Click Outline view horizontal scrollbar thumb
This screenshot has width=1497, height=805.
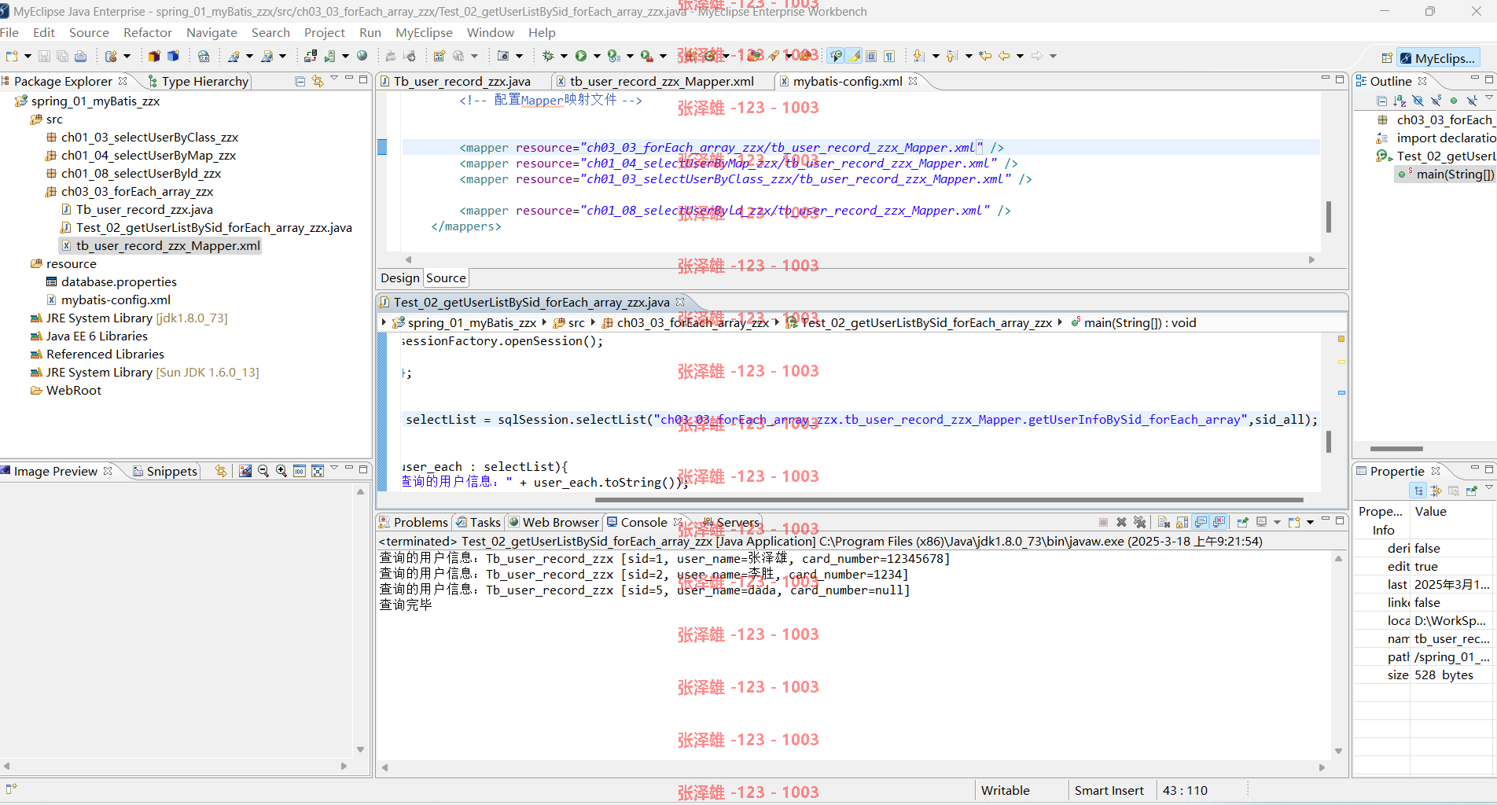click(x=1396, y=449)
